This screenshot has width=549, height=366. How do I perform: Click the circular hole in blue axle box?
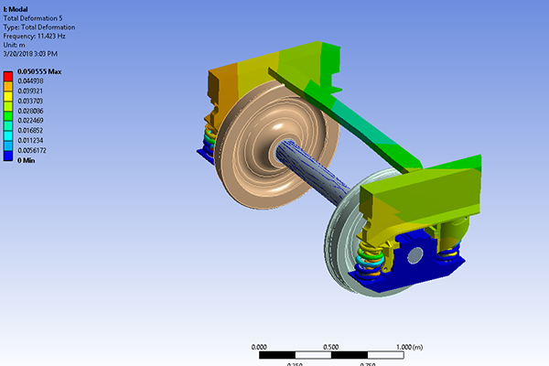point(415,255)
